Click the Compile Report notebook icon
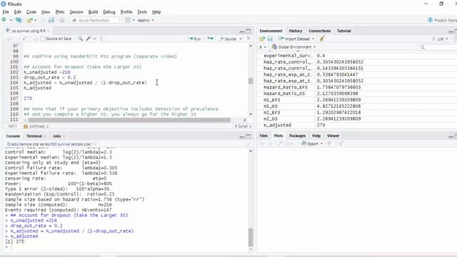The width and height of the screenshot is (457, 257). (x=101, y=39)
